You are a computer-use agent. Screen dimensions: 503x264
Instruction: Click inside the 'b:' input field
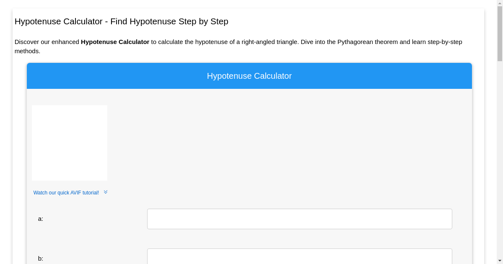299,257
